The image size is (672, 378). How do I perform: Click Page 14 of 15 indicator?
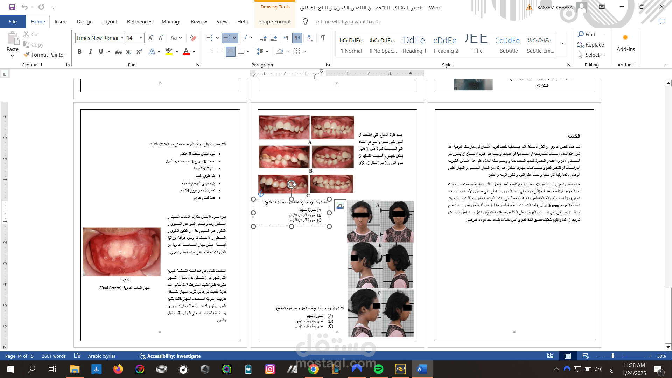pyautogui.click(x=19, y=356)
